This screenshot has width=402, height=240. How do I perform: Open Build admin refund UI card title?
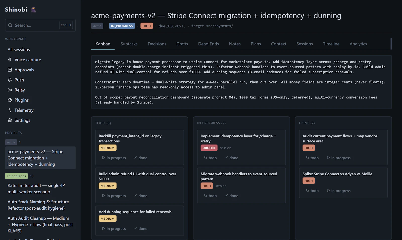pos(137,176)
